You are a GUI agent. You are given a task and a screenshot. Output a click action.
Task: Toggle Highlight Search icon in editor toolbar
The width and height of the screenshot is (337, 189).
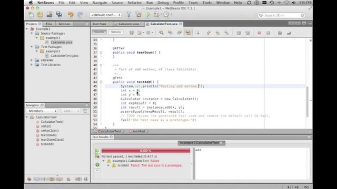pyautogui.click(x=188, y=33)
